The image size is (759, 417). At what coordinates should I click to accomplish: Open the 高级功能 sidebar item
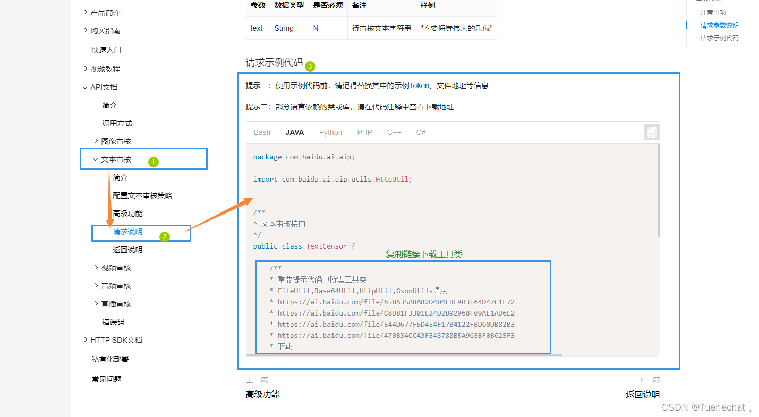point(127,214)
